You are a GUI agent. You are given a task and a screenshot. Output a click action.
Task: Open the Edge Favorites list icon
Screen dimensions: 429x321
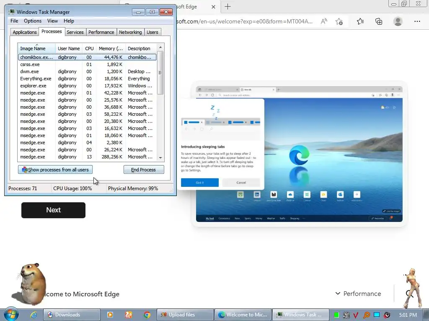pos(360,21)
